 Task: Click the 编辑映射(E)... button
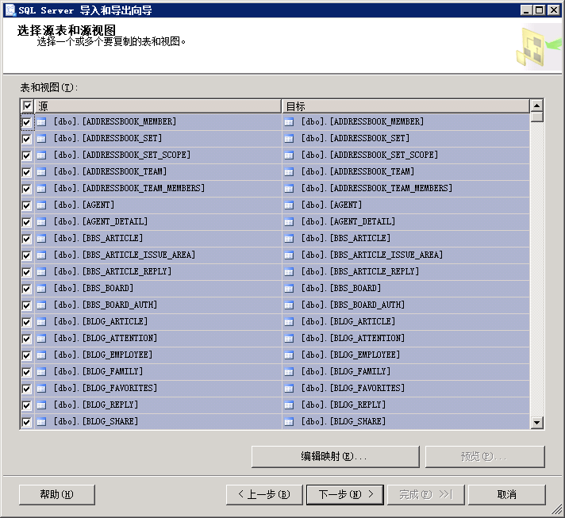click(335, 457)
